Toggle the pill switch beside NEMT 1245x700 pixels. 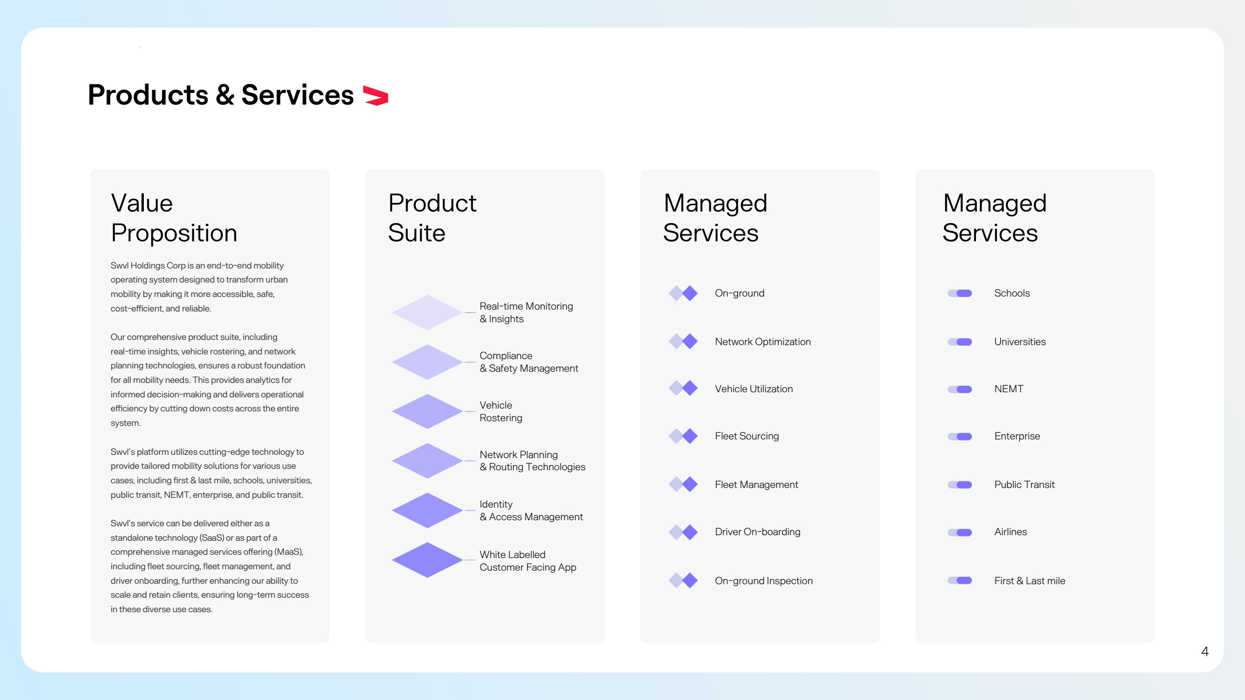tap(959, 389)
